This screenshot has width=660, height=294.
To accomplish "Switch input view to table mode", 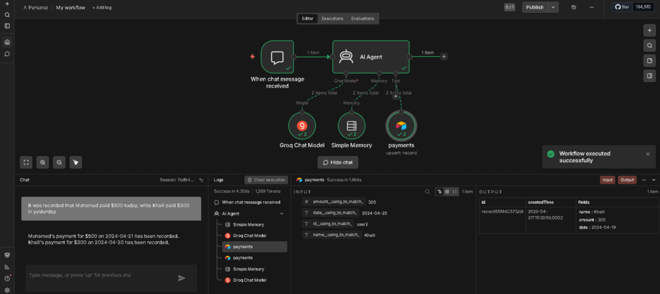I will 447,191.
